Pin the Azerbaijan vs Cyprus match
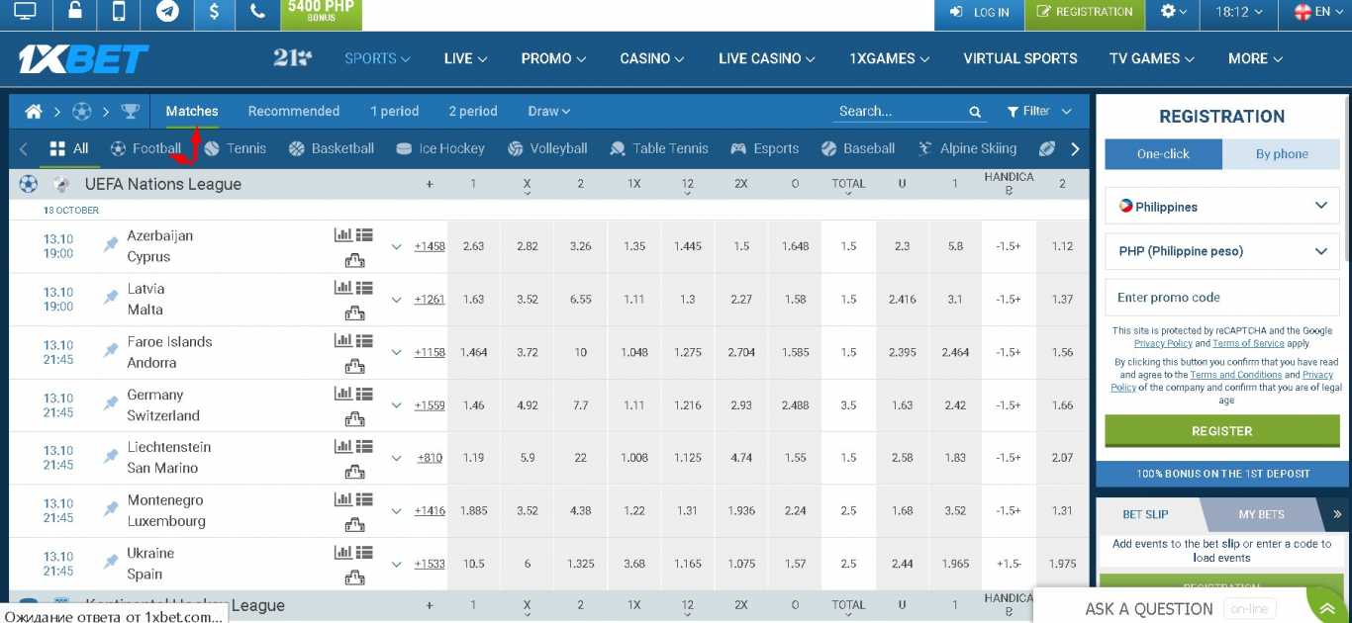The image size is (1352, 623). coord(111,246)
